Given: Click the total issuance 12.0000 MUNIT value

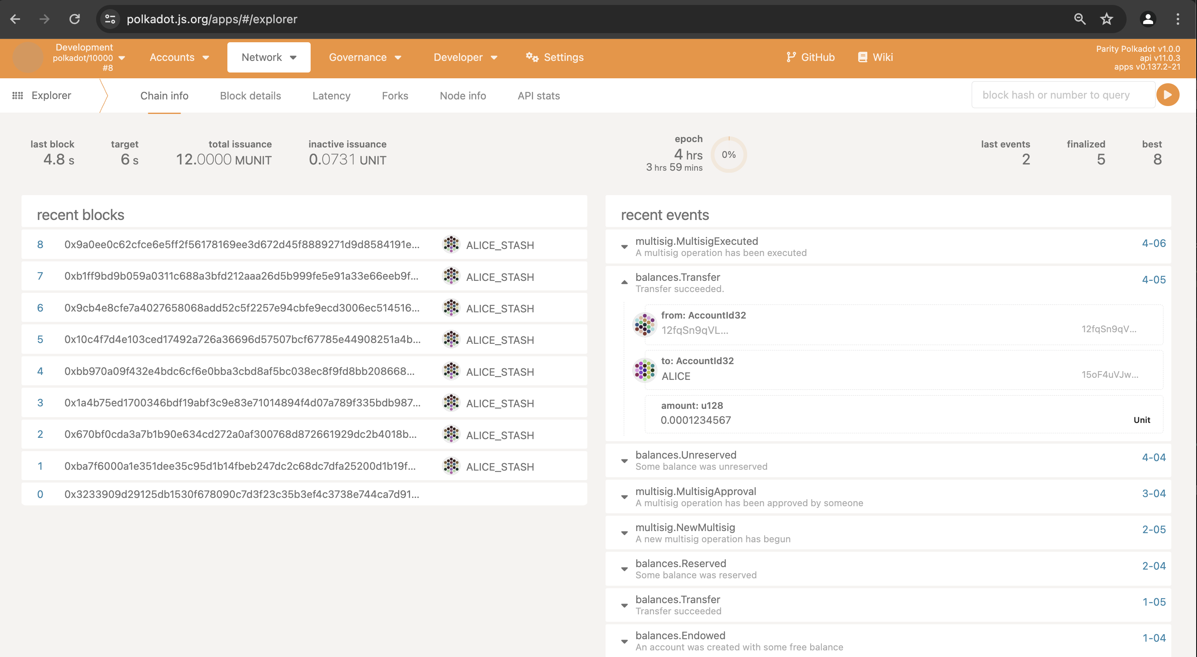Looking at the screenshot, I should 224,159.
